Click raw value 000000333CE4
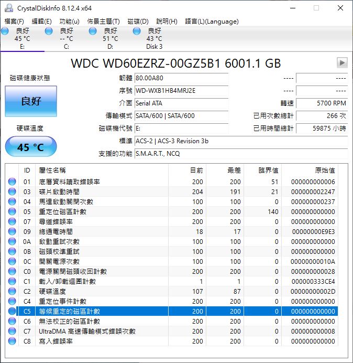 [x=313, y=282]
